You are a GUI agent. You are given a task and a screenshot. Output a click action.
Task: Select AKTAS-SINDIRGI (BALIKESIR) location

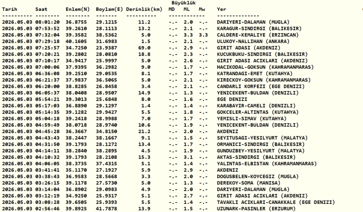tap(256, 157)
